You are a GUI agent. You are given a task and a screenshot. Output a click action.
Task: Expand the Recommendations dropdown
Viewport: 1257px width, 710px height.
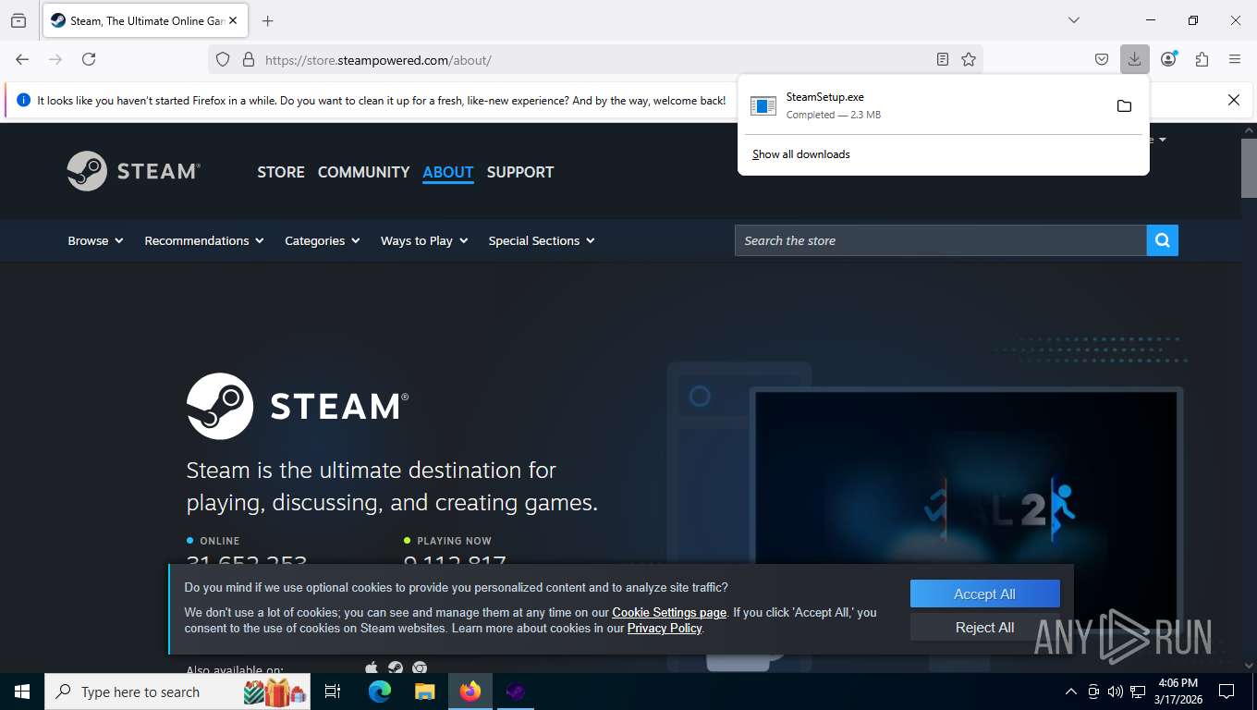pos(204,240)
